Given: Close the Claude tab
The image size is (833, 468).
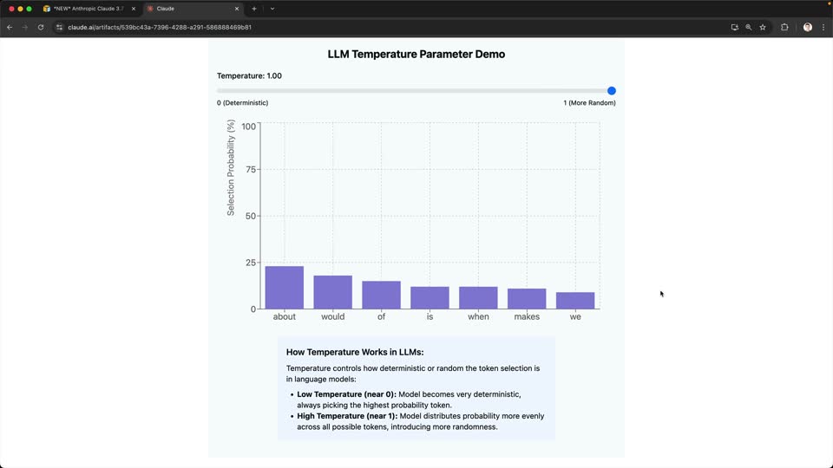Looking at the screenshot, I should [237, 9].
